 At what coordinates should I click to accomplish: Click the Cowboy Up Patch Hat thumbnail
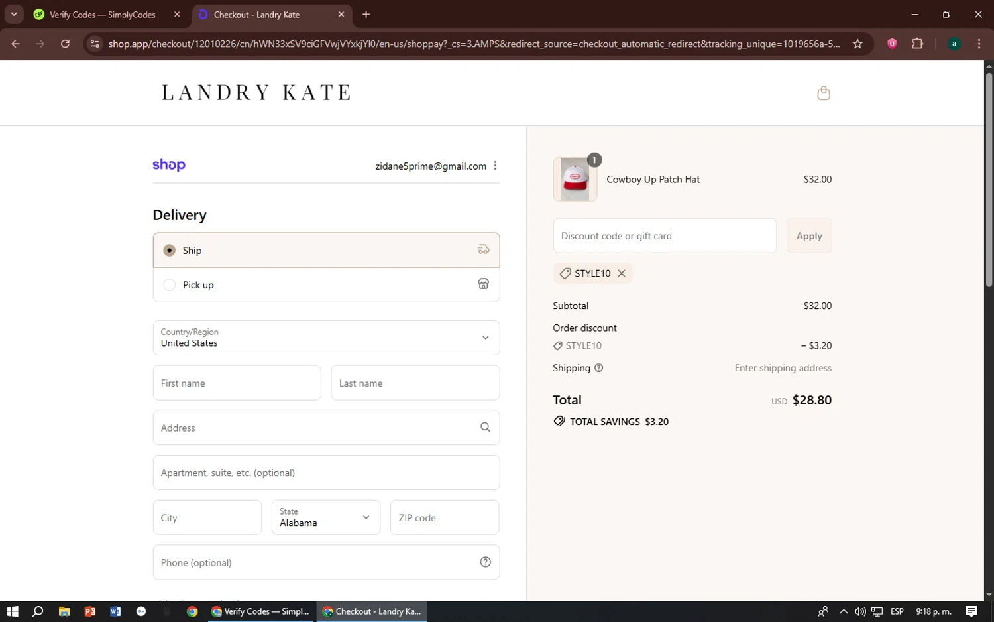click(x=575, y=179)
